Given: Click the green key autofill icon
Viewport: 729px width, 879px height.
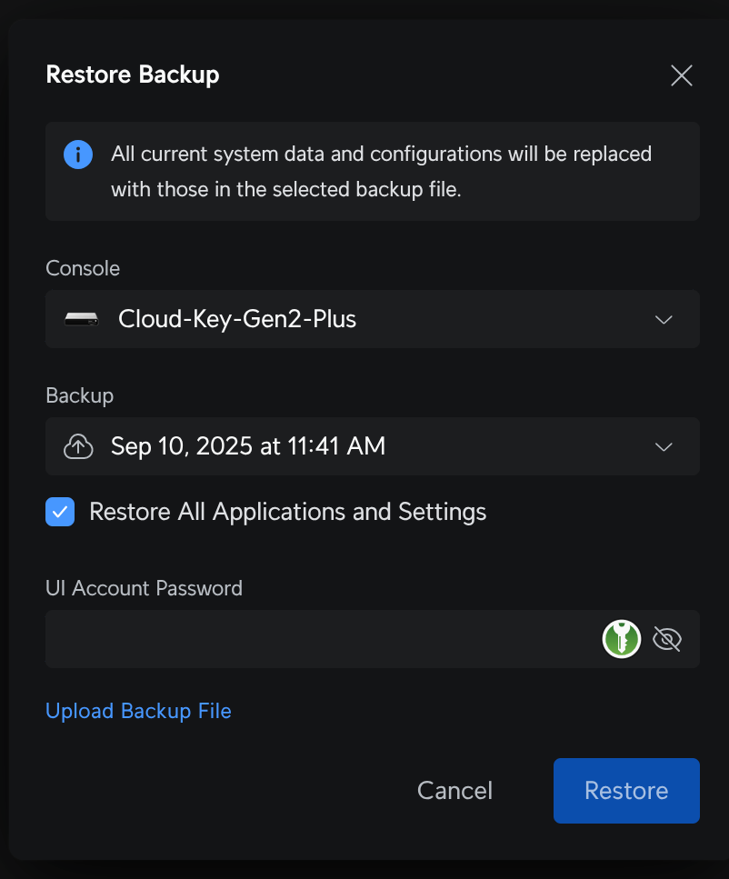Looking at the screenshot, I should point(622,639).
